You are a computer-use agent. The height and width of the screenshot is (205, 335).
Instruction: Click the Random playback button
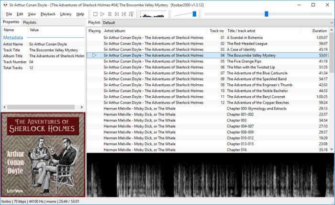(x=131, y=14)
